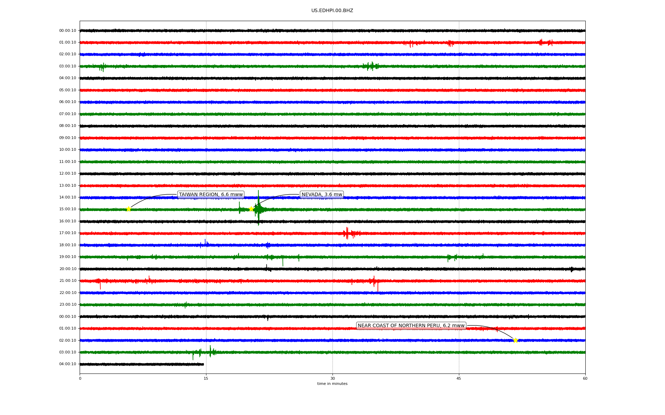Click the Nevada earthquake star marker
This screenshot has width=665, height=415.
(251, 209)
